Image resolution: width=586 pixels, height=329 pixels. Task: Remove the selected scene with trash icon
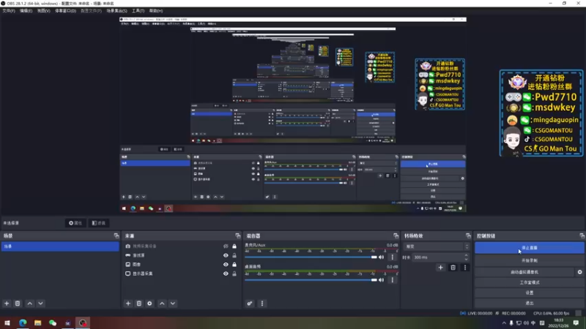18,303
